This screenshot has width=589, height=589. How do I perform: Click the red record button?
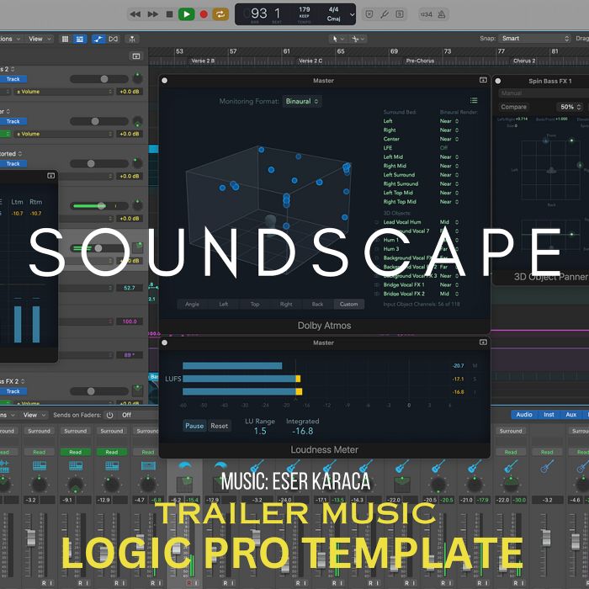click(204, 14)
